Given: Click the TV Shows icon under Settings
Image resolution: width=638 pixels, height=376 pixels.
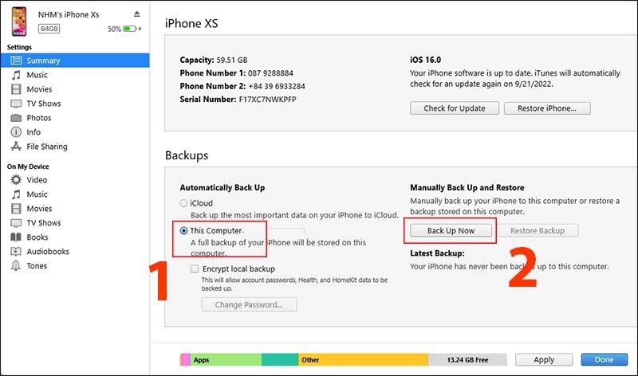Looking at the screenshot, I should [x=16, y=104].
